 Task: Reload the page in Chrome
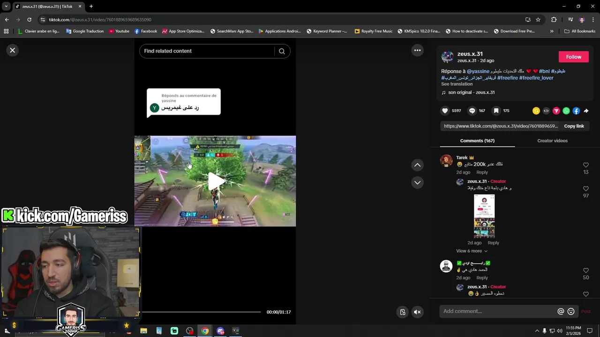(29, 20)
